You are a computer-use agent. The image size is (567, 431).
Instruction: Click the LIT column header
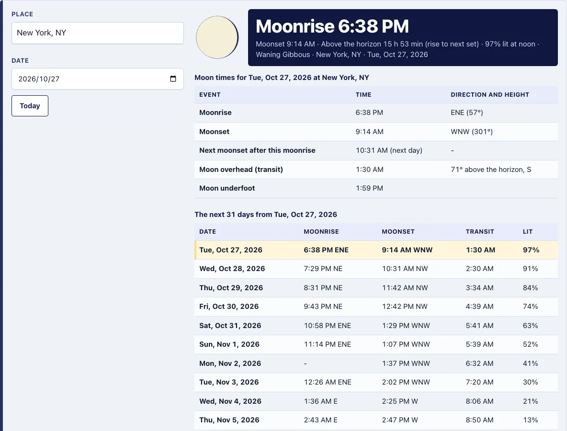point(528,232)
